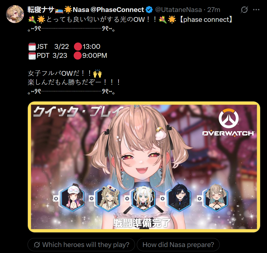Click the white-haired girl hexagon portrait
Viewport: 267px width, 253px height.
coord(144,198)
